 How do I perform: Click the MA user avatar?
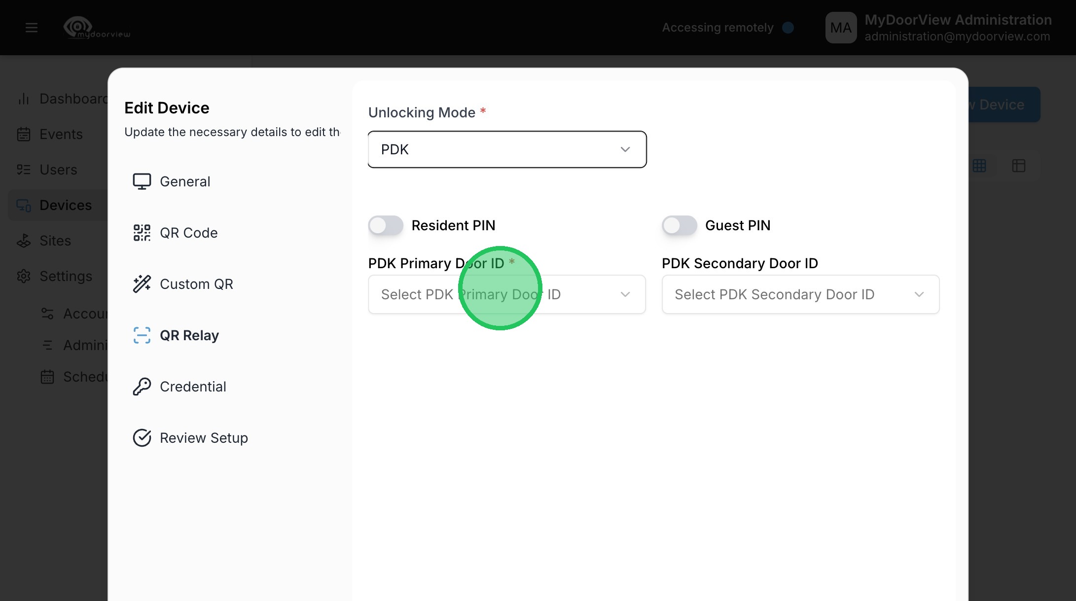pos(841,28)
